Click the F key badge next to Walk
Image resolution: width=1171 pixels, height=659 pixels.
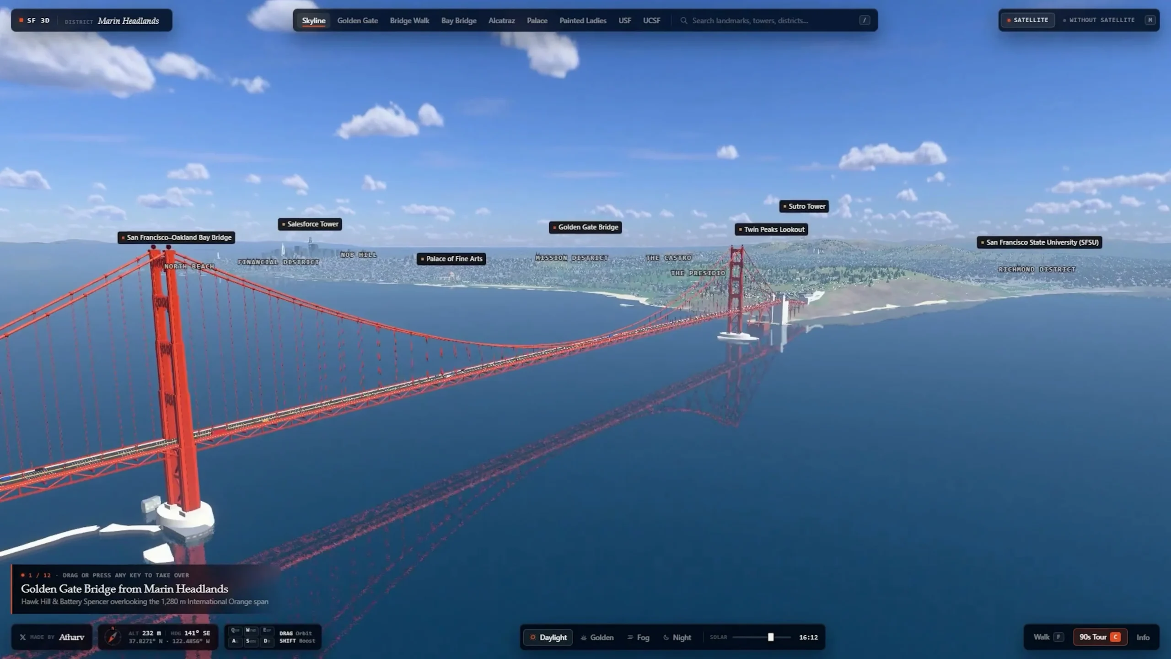pyautogui.click(x=1058, y=637)
